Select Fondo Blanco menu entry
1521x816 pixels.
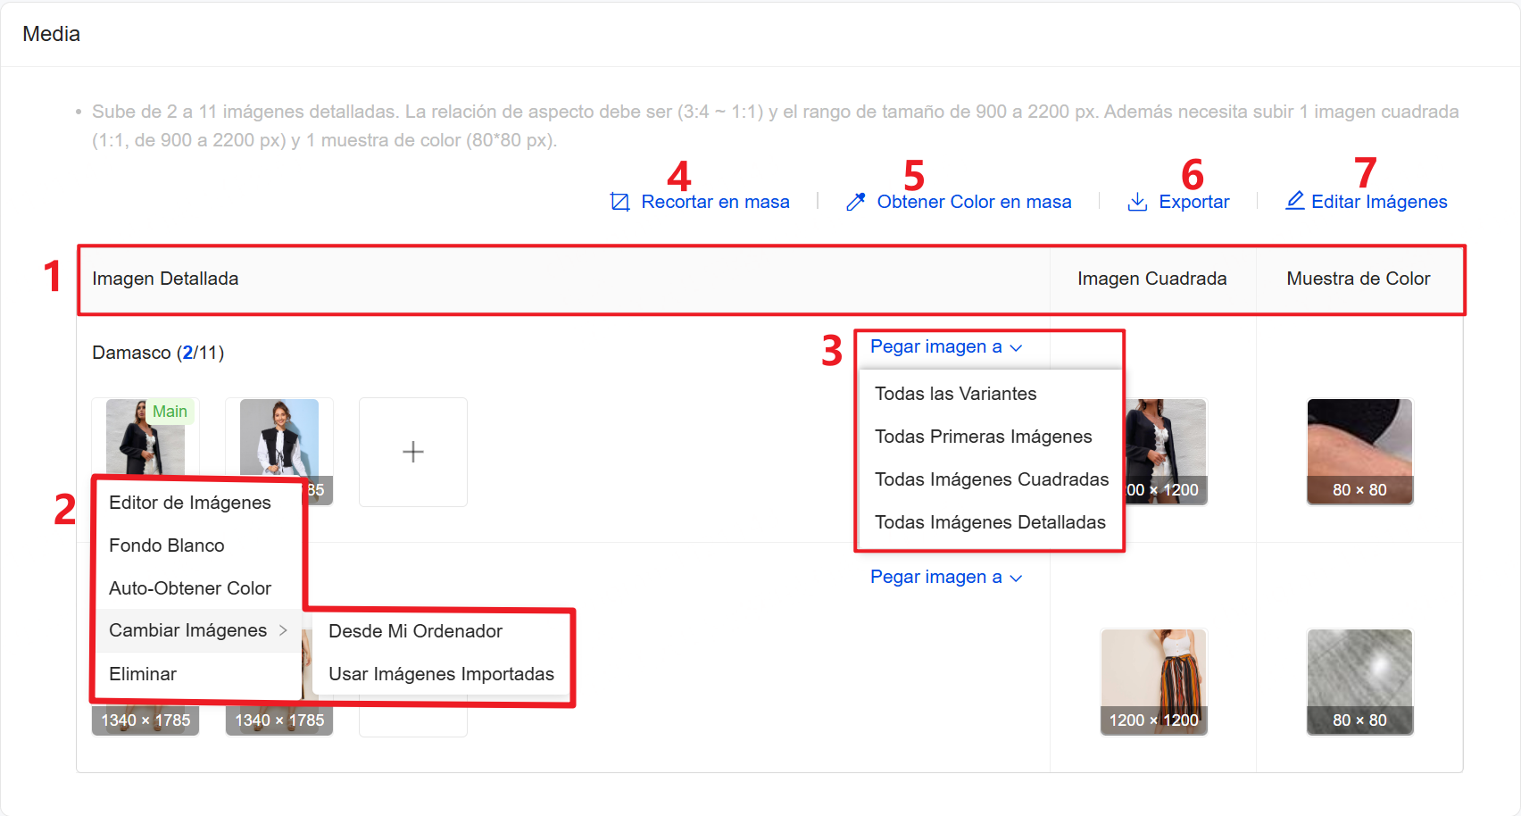[166, 545]
